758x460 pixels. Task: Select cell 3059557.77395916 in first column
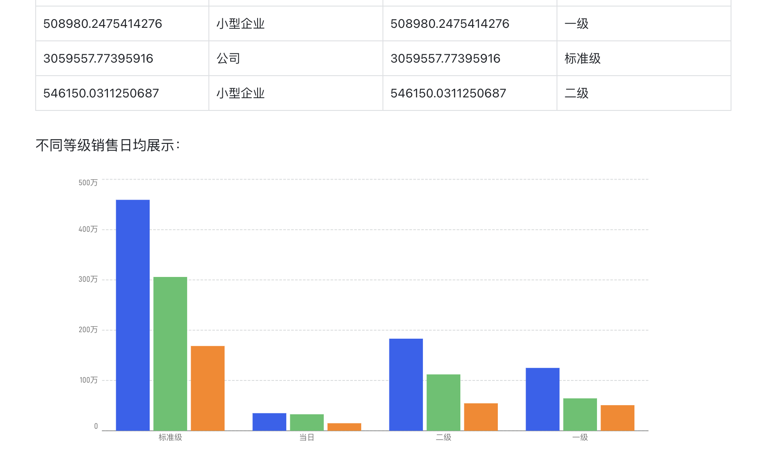[122, 58]
